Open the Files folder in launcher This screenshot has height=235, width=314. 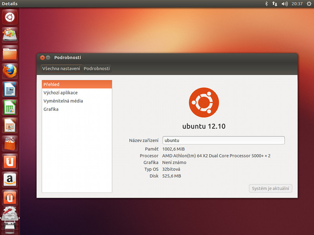click(10, 53)
